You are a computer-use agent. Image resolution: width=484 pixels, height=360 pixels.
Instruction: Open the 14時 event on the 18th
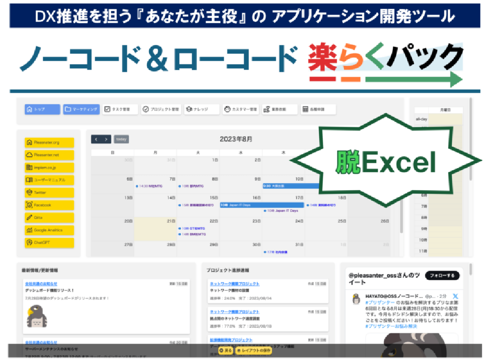tap(321, 205)
